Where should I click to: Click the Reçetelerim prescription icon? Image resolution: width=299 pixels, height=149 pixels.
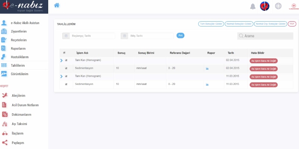(x=4, y=40)
